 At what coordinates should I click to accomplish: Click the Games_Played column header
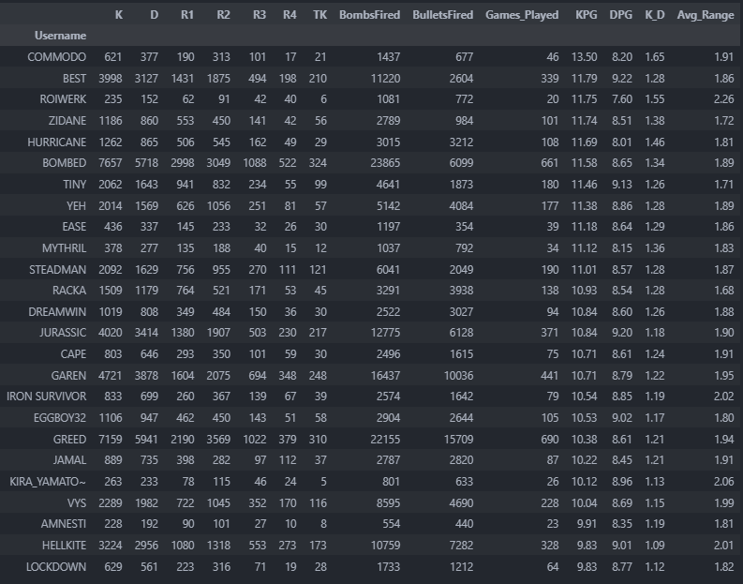[522, 15]
